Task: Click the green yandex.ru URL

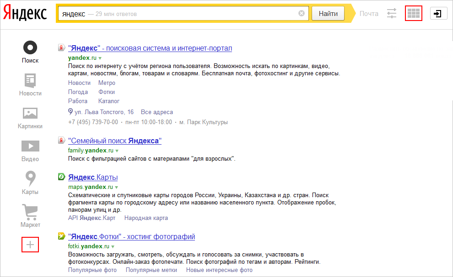Action: click(82, 57)
